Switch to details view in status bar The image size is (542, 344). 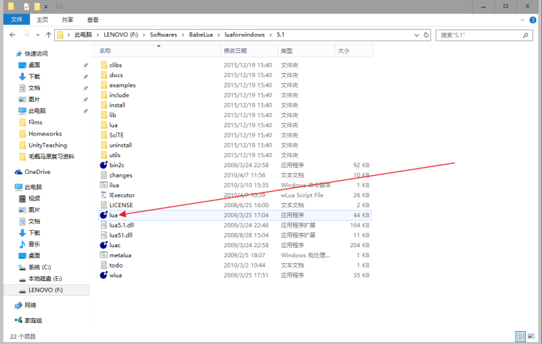(x=520, y=336)
